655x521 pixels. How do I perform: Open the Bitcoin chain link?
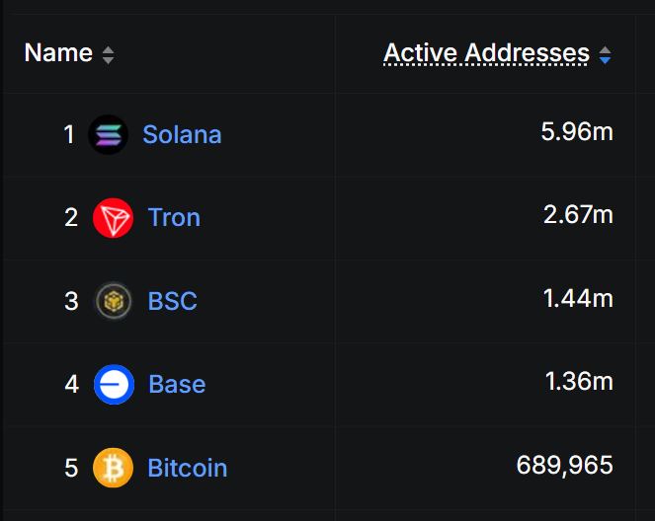(188, 468)
